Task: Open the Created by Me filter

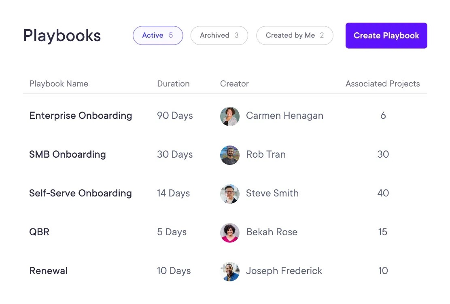Action: click(295, 35)
